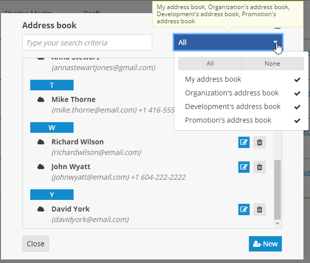Edit Richard Wilson's contact entry
This screenshot has width=310, height=263.
pos(244,142)
